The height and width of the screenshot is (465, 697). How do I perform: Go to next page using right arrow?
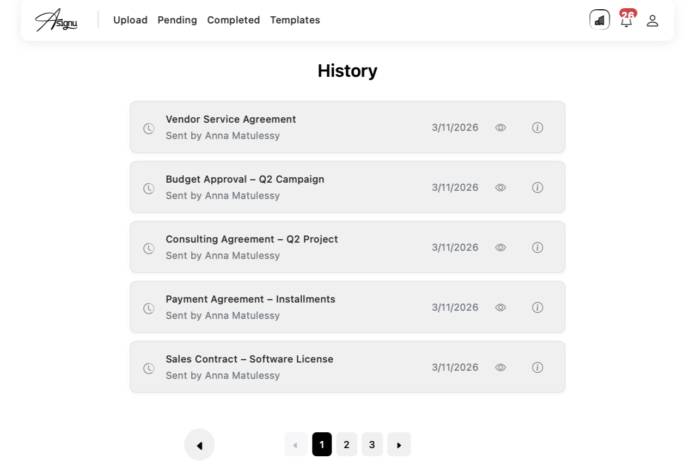[x=399, y=445]
